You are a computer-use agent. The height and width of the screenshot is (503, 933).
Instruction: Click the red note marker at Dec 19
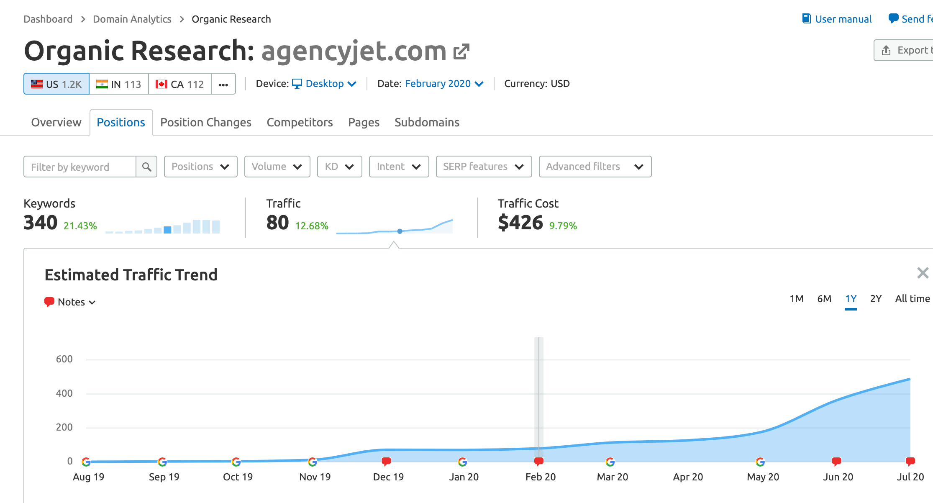coord(387,462)
